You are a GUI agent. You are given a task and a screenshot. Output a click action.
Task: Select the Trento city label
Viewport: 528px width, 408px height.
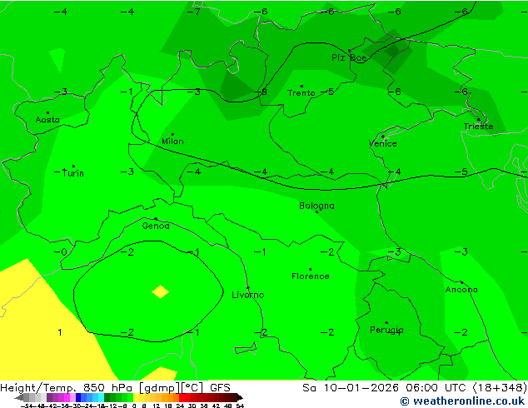301,93
